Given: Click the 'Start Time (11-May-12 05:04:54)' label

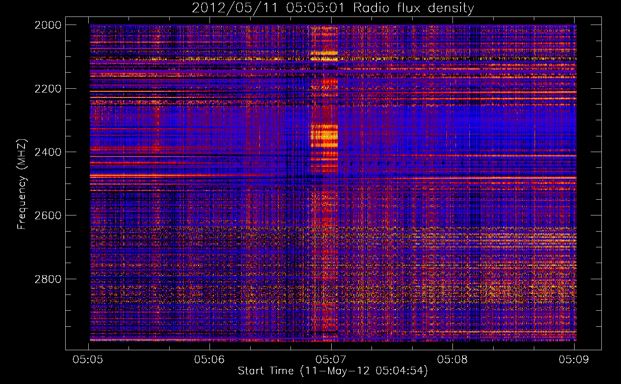Looking at the screenshot, I should [332, 371].
